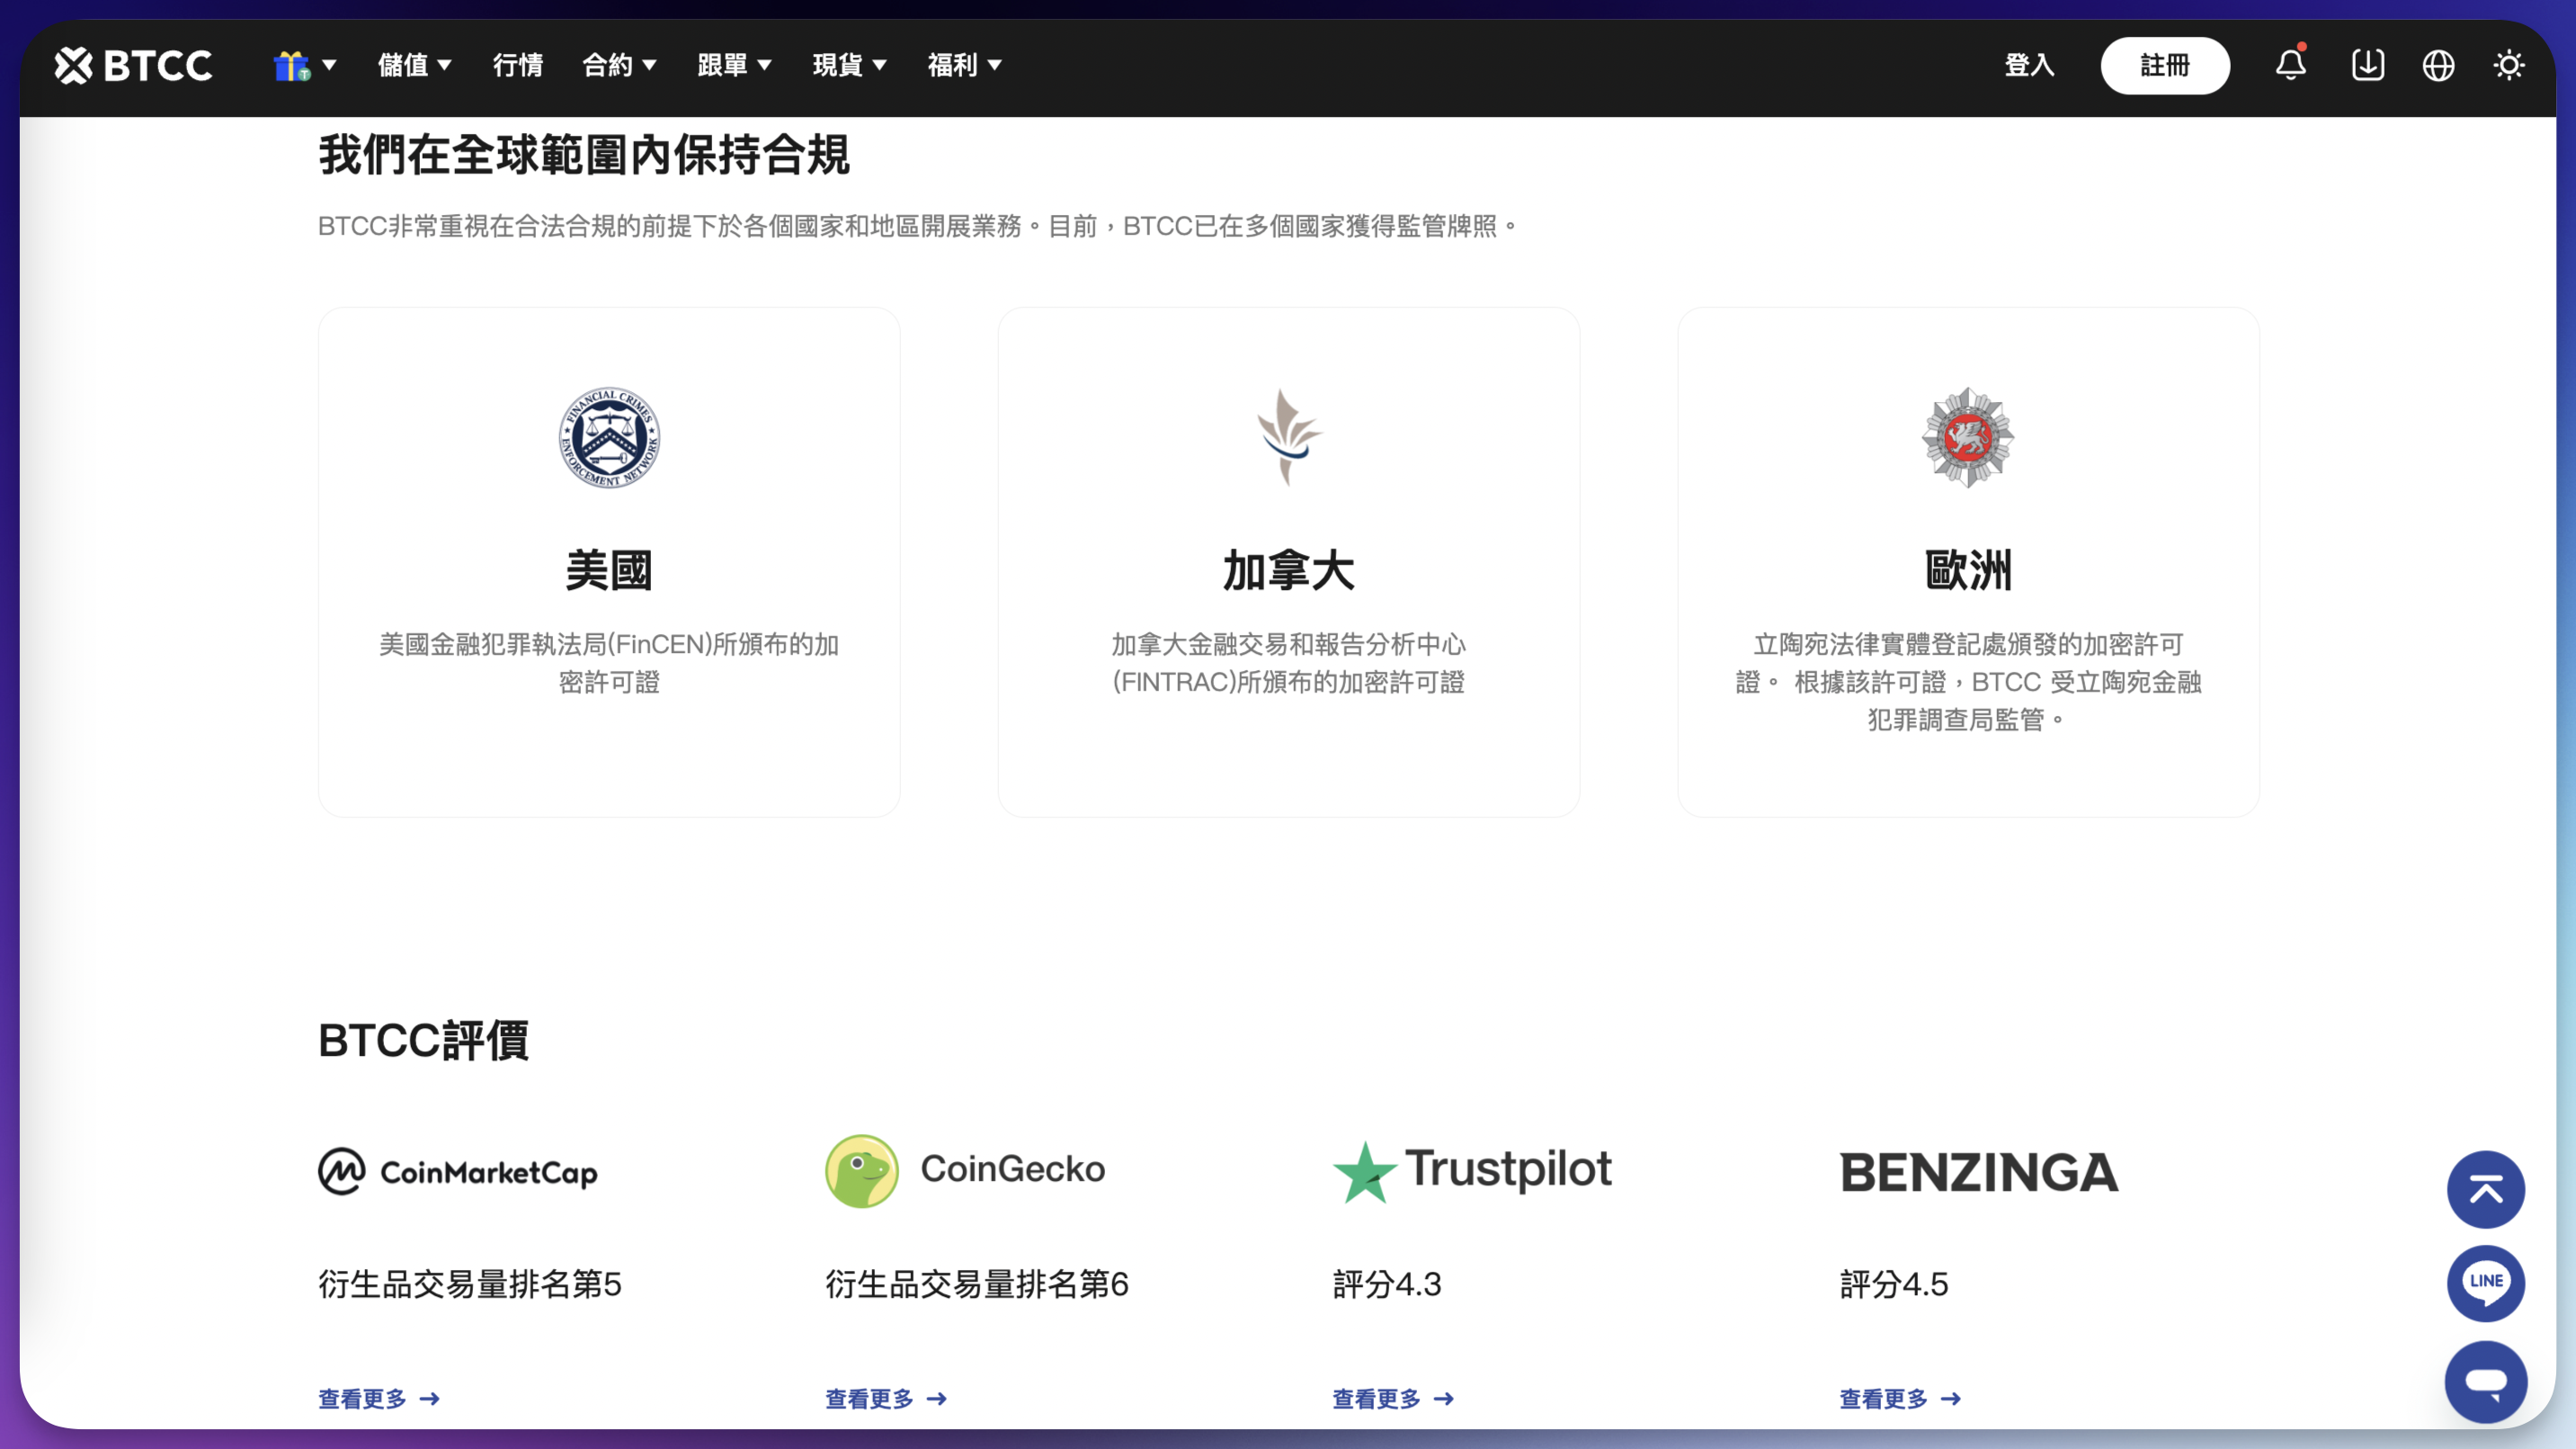Click the app download icon
This screenshot has width=2576, height=1449.
(x=2368, y=65)
